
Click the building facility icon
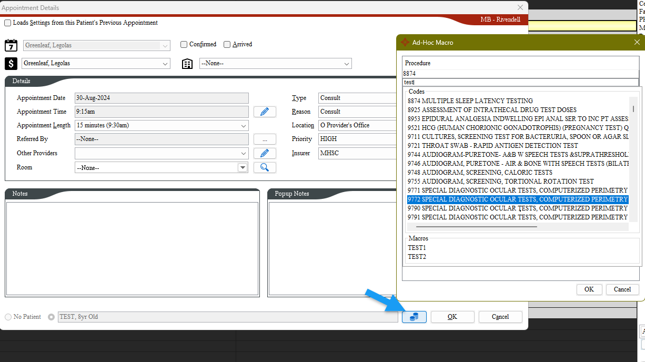[187, 64]
